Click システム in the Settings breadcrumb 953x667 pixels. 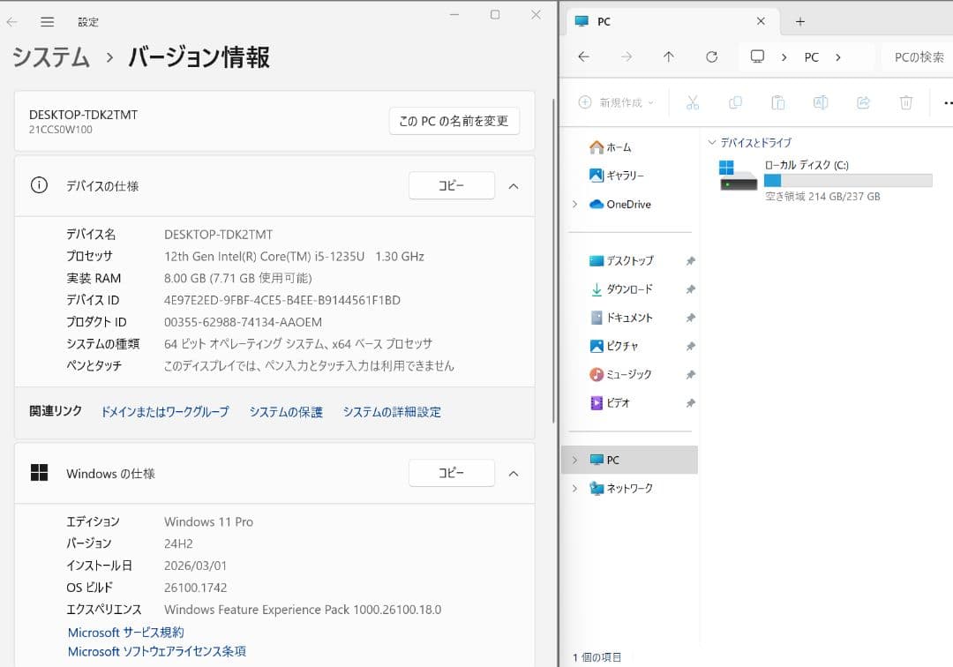tap(51, 57)
